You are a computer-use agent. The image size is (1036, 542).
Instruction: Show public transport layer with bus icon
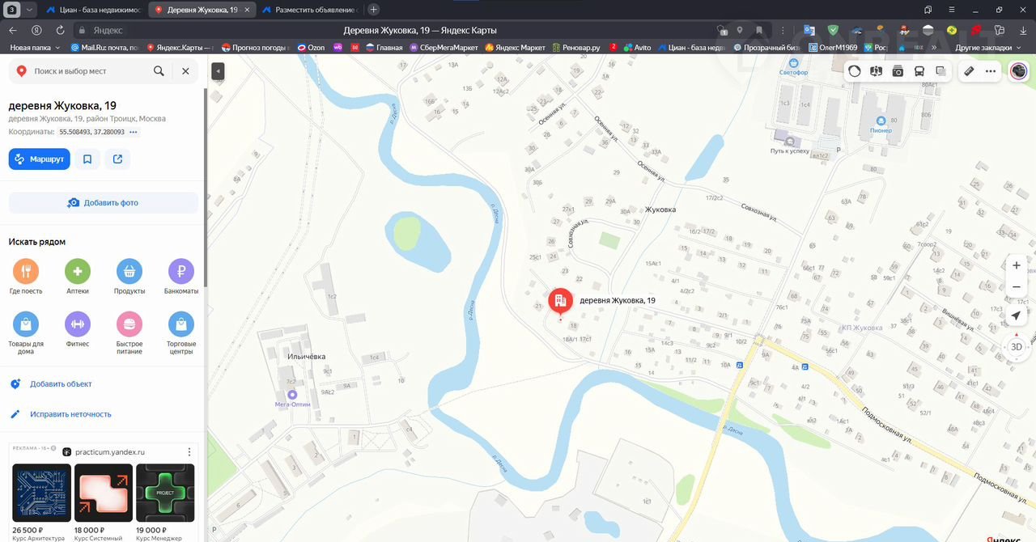919,71
